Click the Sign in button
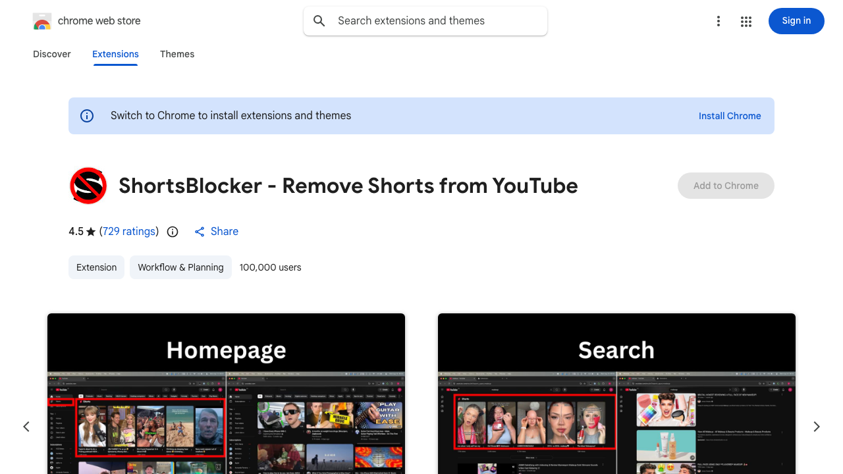Viewport: 843px width, 474px height. tap(796, 21)
